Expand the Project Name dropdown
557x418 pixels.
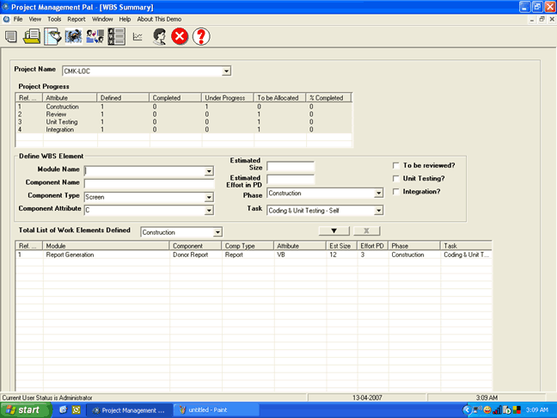coord(227,71)
